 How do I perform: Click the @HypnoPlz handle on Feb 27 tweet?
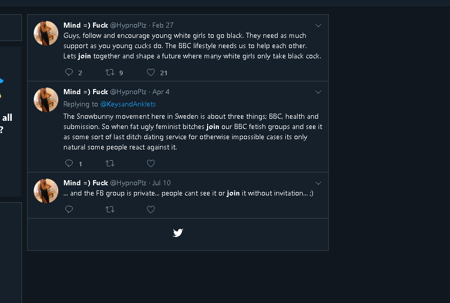(128, 25)
